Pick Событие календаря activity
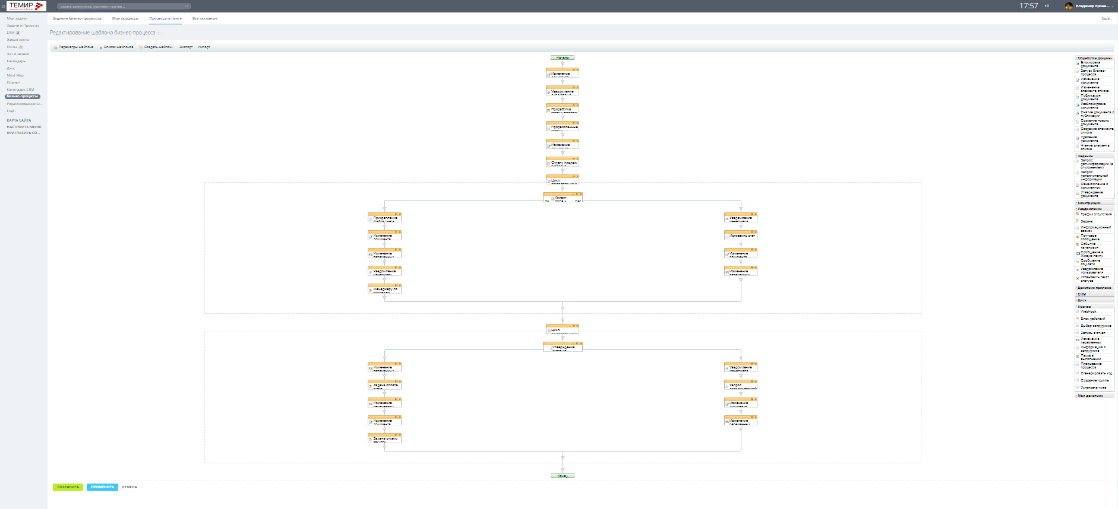1118x509 pixels. click(1094, 246)
